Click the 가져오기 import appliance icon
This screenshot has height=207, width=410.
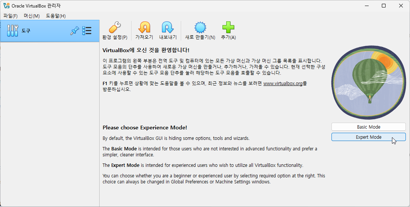click(144, 31)
